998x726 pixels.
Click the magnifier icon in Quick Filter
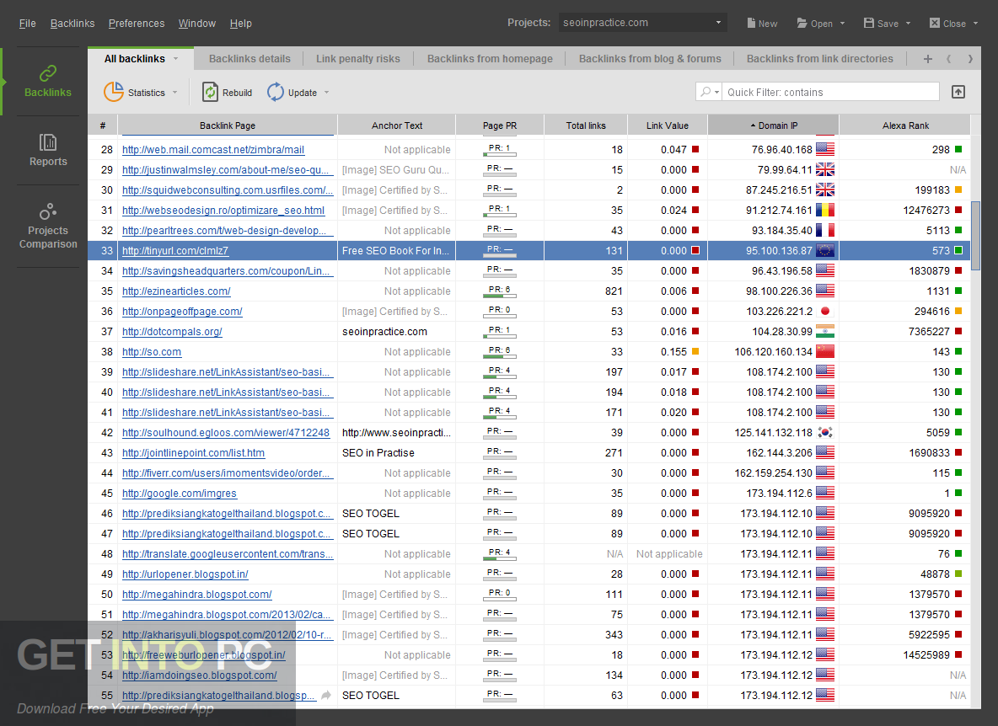(706, 92)
